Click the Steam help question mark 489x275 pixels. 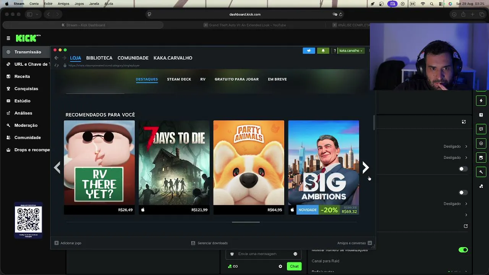[x=335, y=50]
